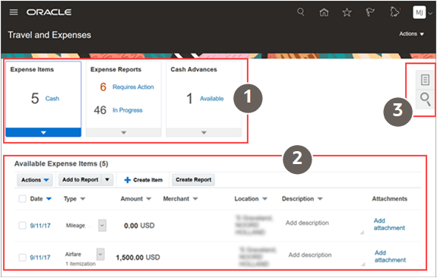
Task: Select the Cash Advances card title
Action: [x=194, y=70]
